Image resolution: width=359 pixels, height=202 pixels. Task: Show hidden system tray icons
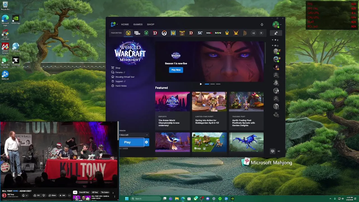coord(330,199)
